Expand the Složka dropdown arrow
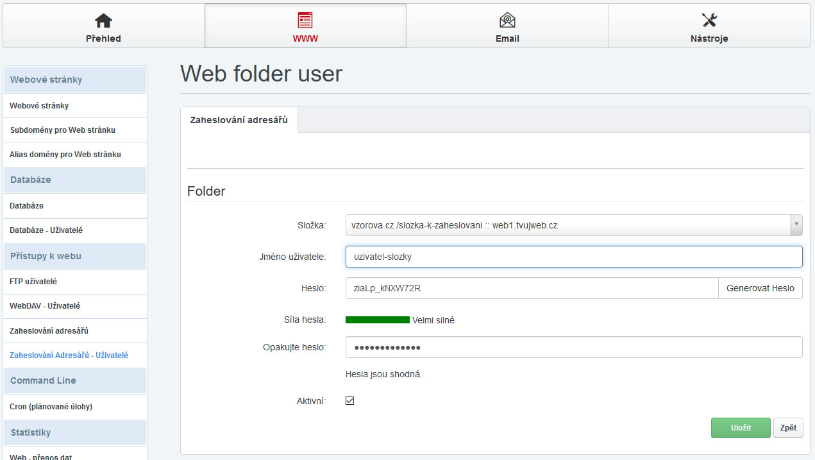815x460 pixels. [796, 225]
